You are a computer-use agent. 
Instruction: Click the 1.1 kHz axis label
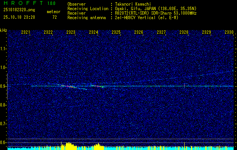coord(3,49)
